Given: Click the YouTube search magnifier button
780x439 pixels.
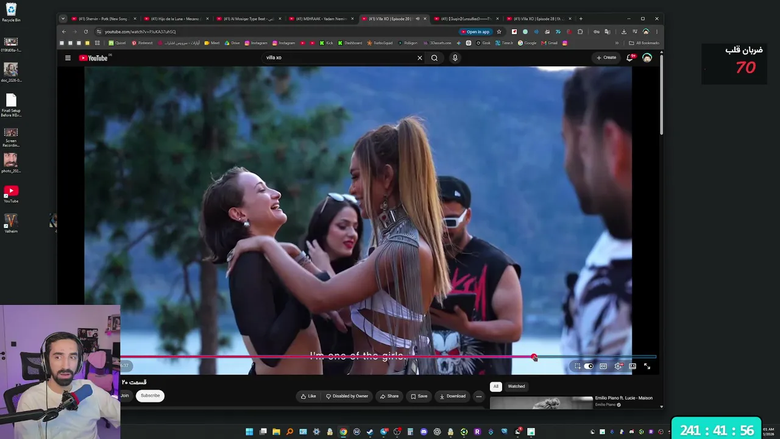Looking at the screenshot, I should 434,58.
